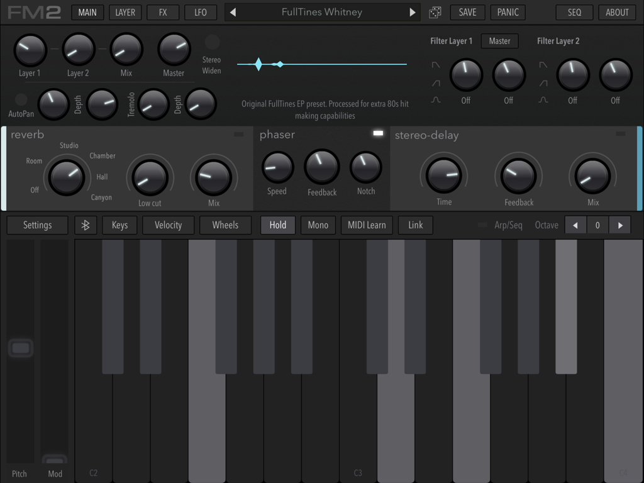The height and width of the screenshot is (483, 644).
Task: Open the FullTines Whitney preset selector
Action: [322, 12]
